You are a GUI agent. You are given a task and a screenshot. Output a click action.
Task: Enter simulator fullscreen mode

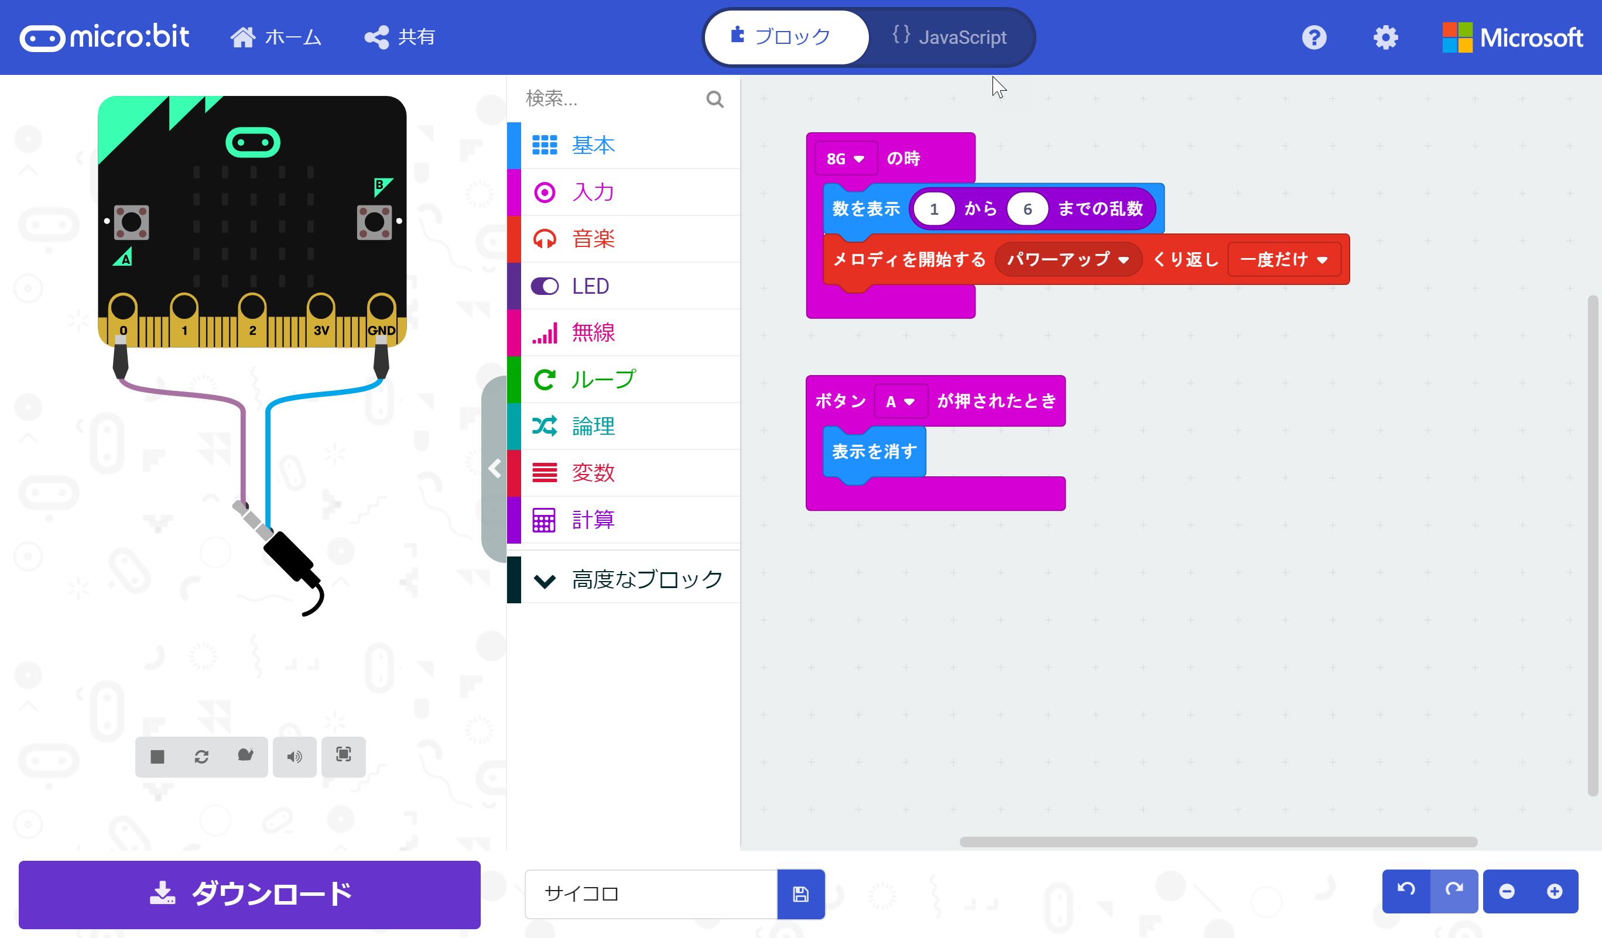coord(343,757)
